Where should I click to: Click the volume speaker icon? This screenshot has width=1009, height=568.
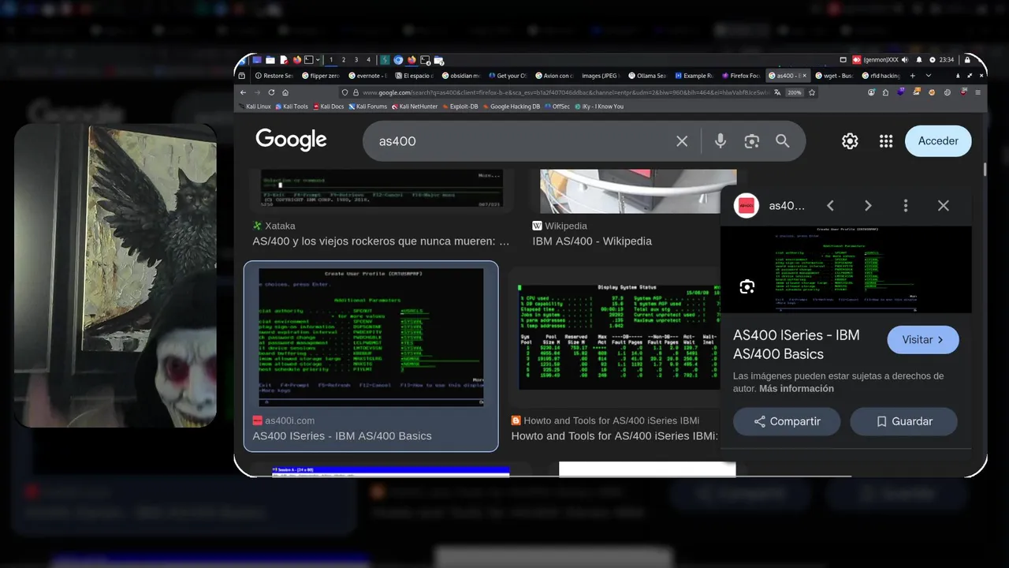905,60
